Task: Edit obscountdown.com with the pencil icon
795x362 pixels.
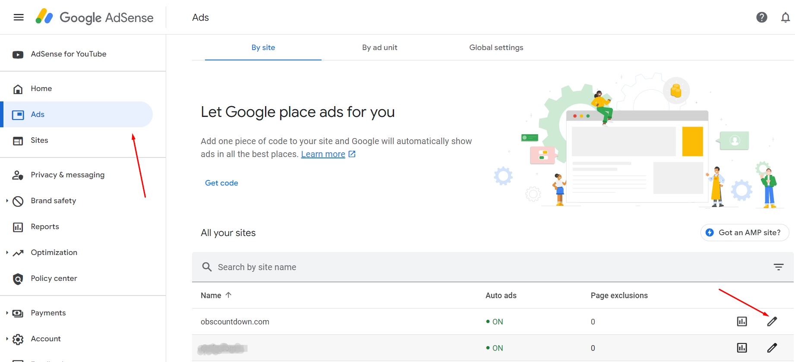Action: click(772, 321)
